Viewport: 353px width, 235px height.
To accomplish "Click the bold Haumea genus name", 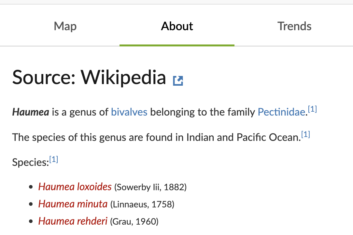I will tap(31, 112).
